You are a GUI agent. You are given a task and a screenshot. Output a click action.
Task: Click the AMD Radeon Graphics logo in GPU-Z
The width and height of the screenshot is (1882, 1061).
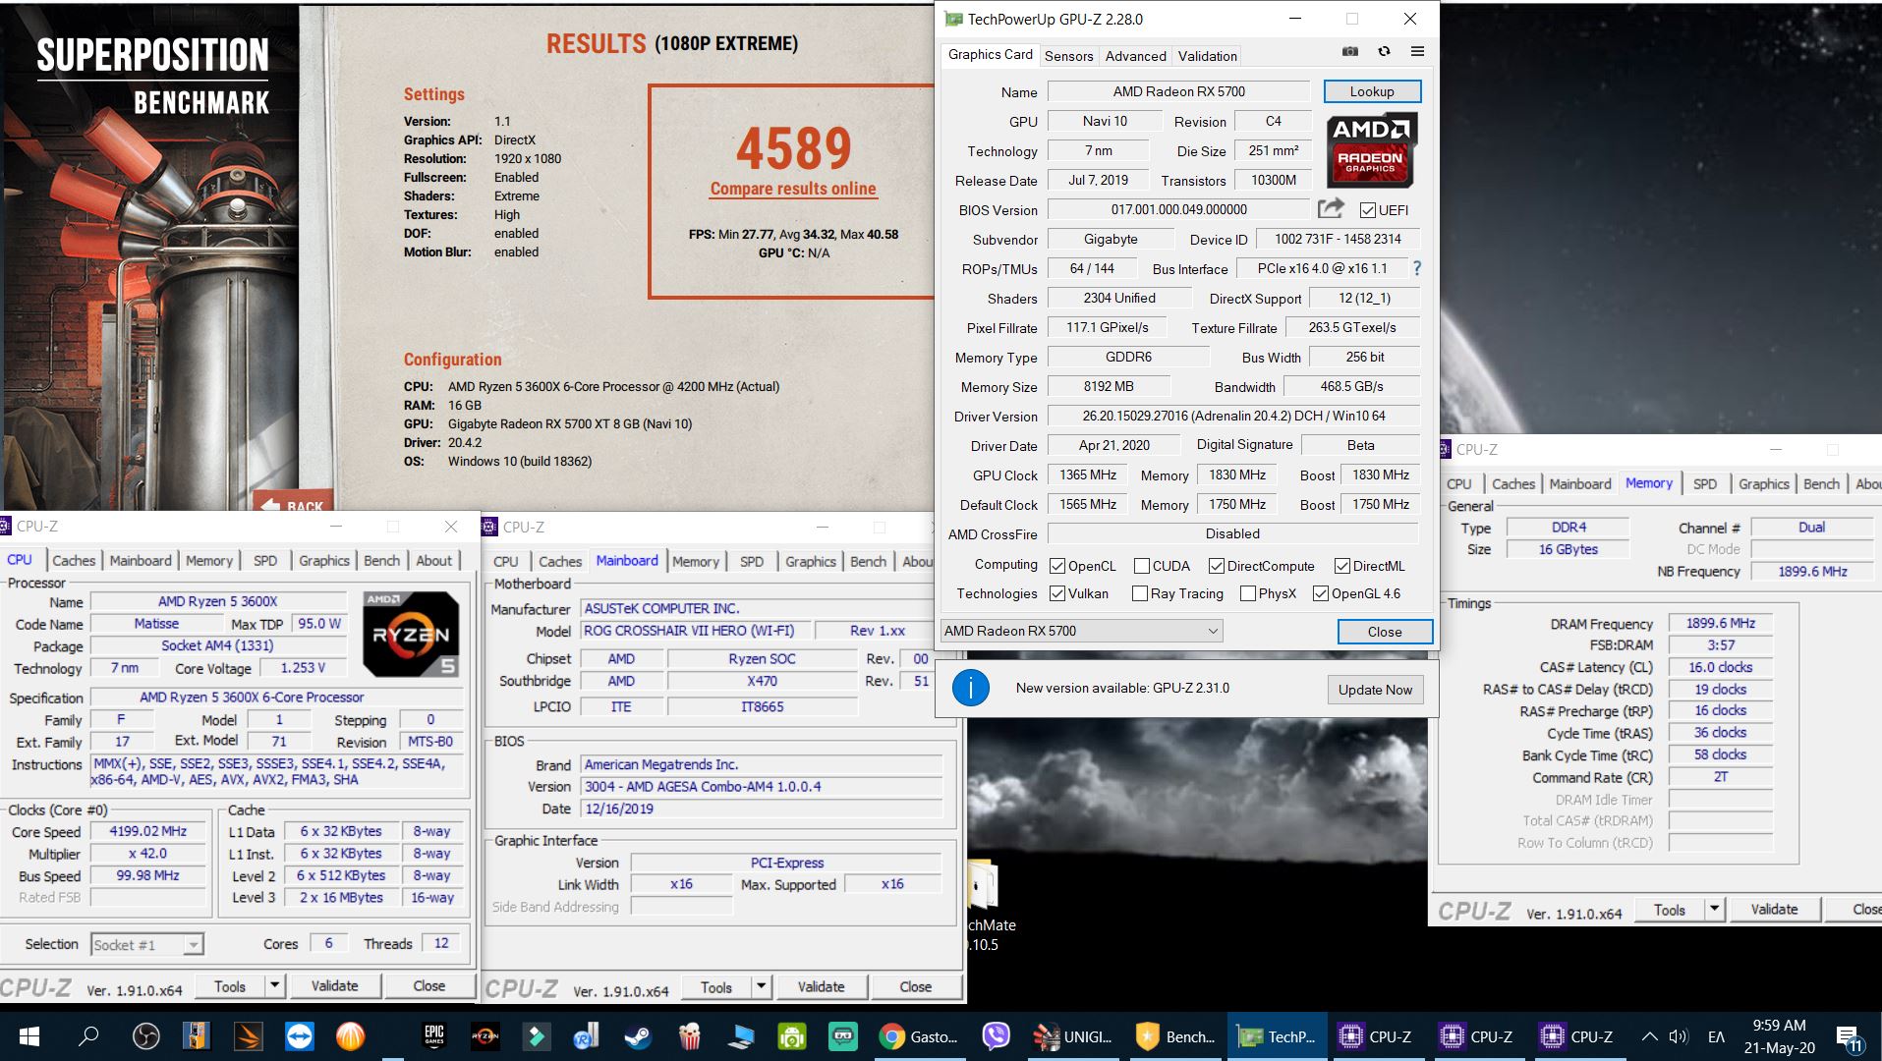point(1371,150)
